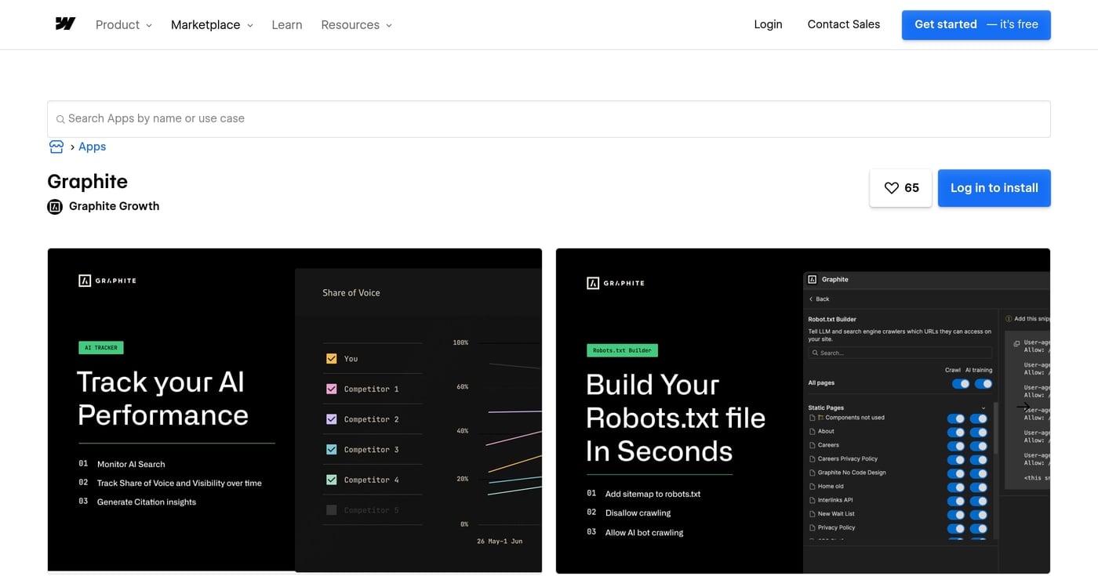Toggle the Competitor 4 checkbox
The width and height of the screenshot is (1098, 576).
click(x=331, y=480)
